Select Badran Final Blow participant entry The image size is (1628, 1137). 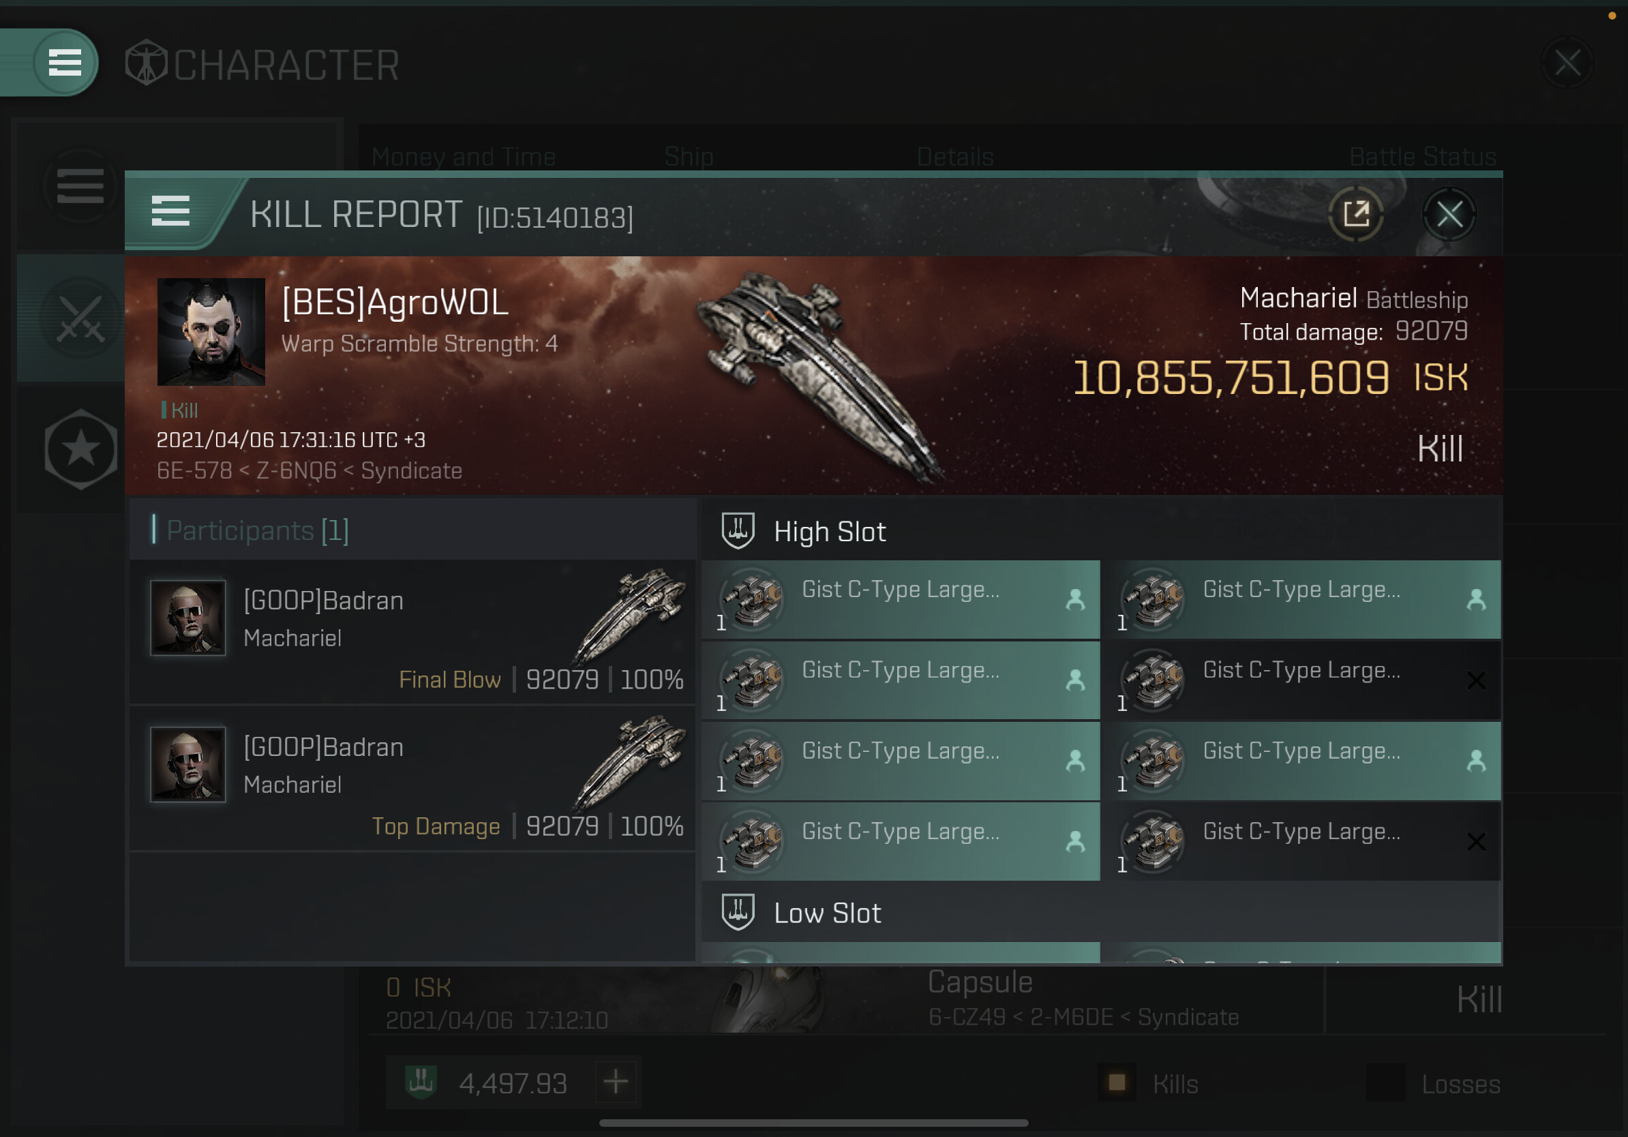(x=412, y=633)
